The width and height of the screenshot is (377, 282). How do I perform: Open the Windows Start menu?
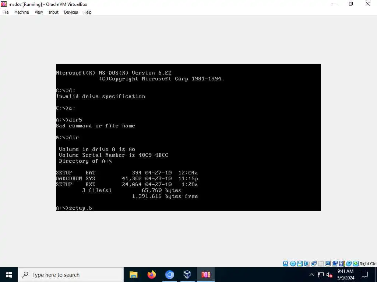tap(9, 275)
